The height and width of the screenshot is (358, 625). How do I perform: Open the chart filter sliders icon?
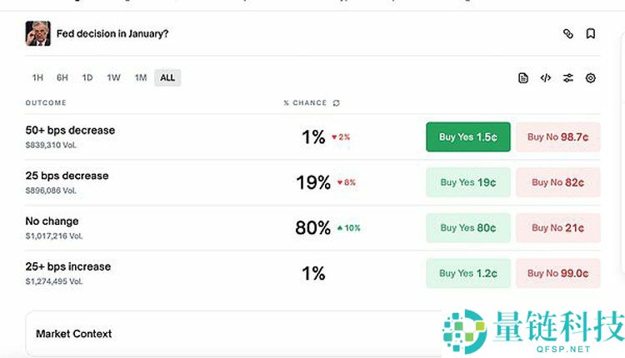pyautogui.click(x=568, y=78)
